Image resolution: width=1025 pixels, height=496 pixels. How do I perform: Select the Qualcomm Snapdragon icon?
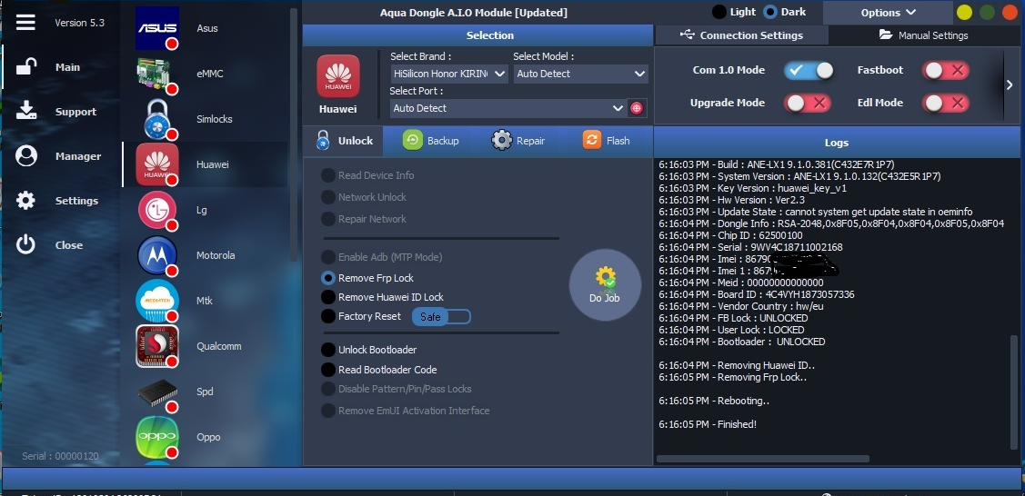tap(156, 346)
